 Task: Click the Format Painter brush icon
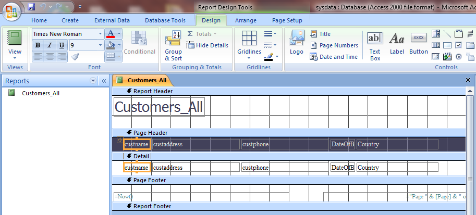(75, 57)
